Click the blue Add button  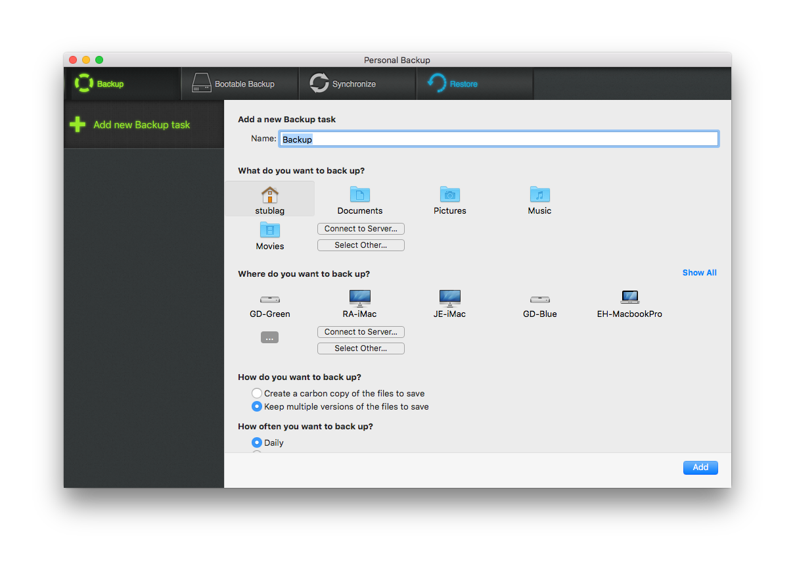coord(700,467)
